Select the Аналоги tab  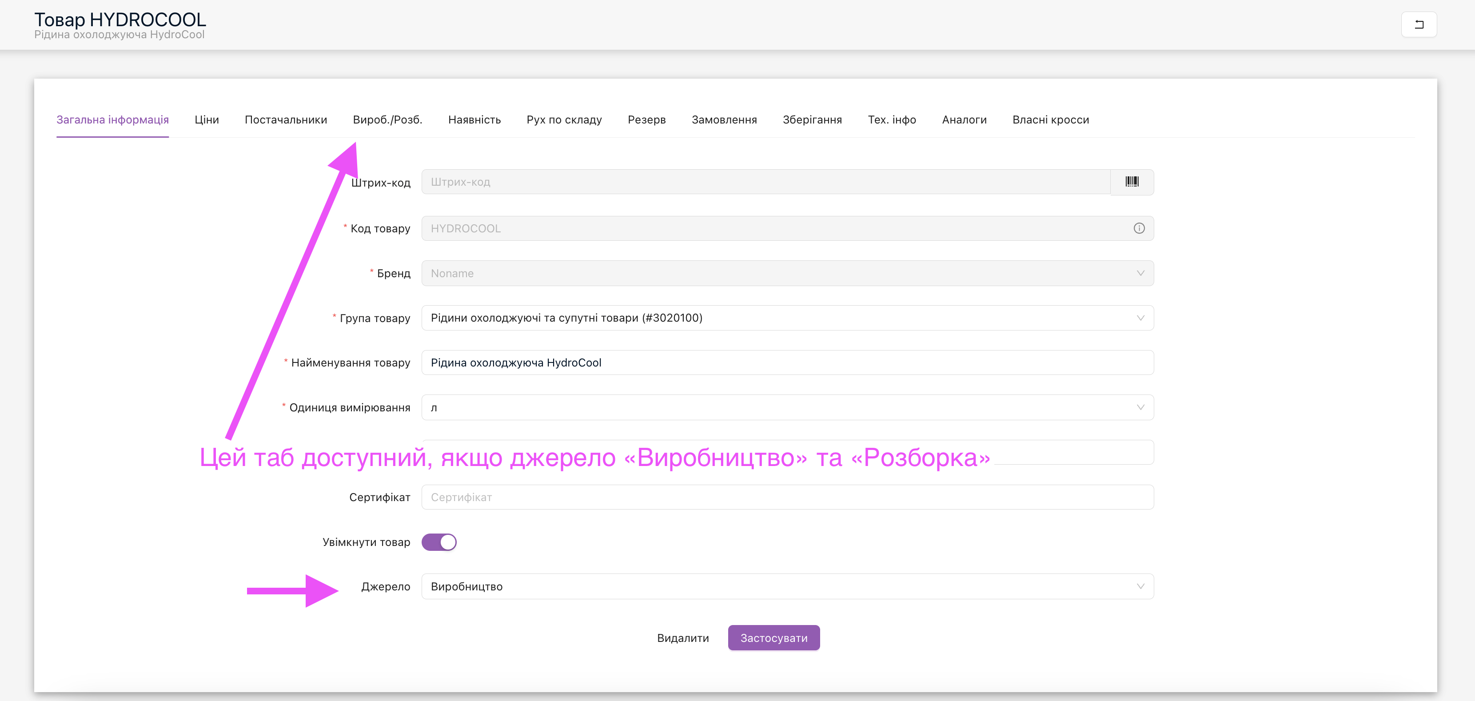pos(964,119)
